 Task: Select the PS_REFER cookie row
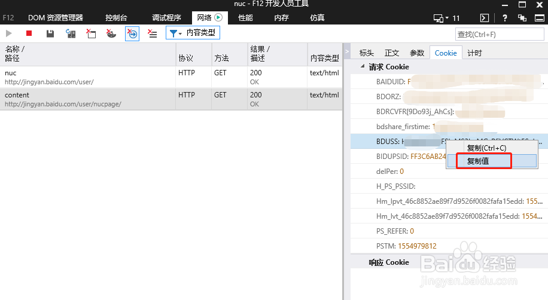point(449,231)
